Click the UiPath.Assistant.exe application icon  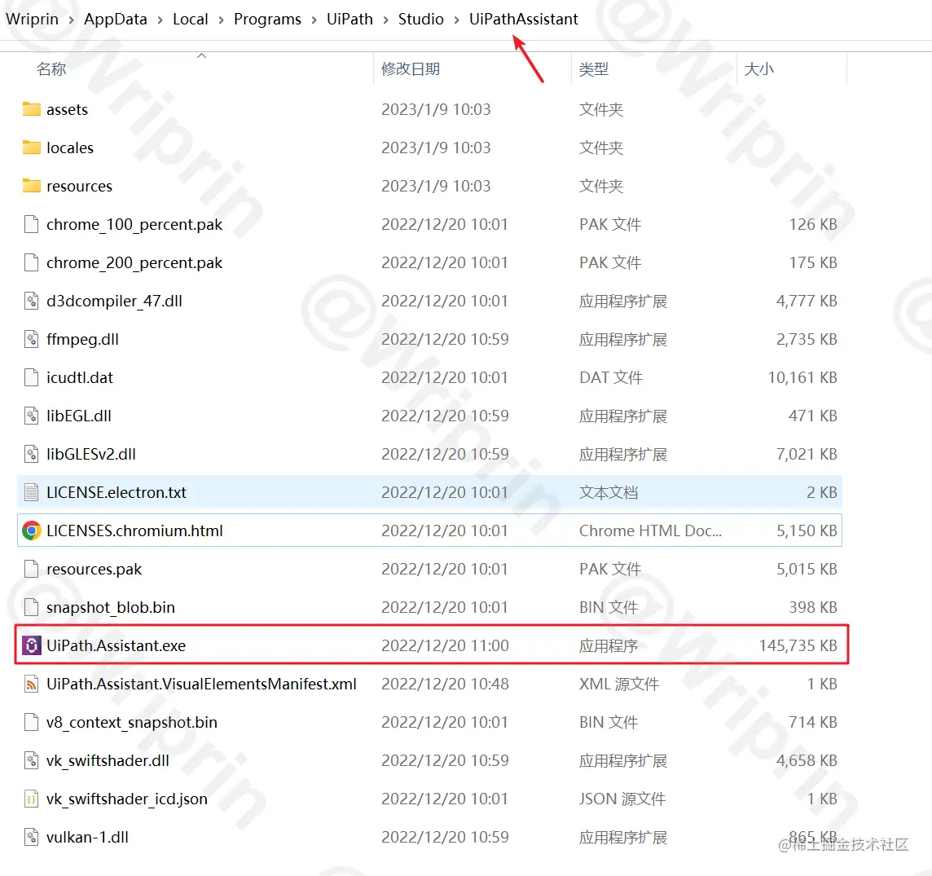click(x=32, y=645)
